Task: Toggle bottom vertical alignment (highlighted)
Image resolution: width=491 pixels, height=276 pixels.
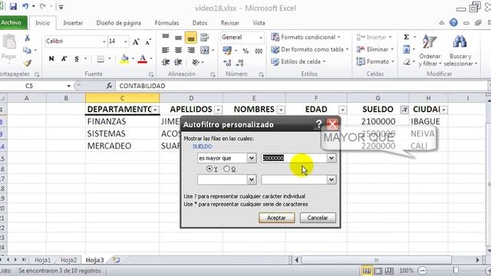Action: pos(191,38)
